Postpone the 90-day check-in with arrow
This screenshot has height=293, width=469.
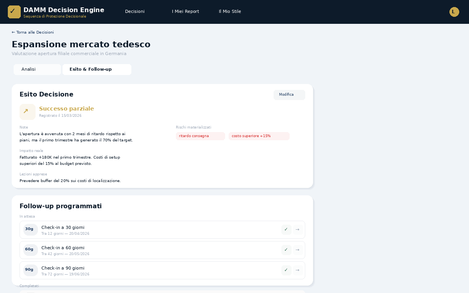tap(298, 270)
